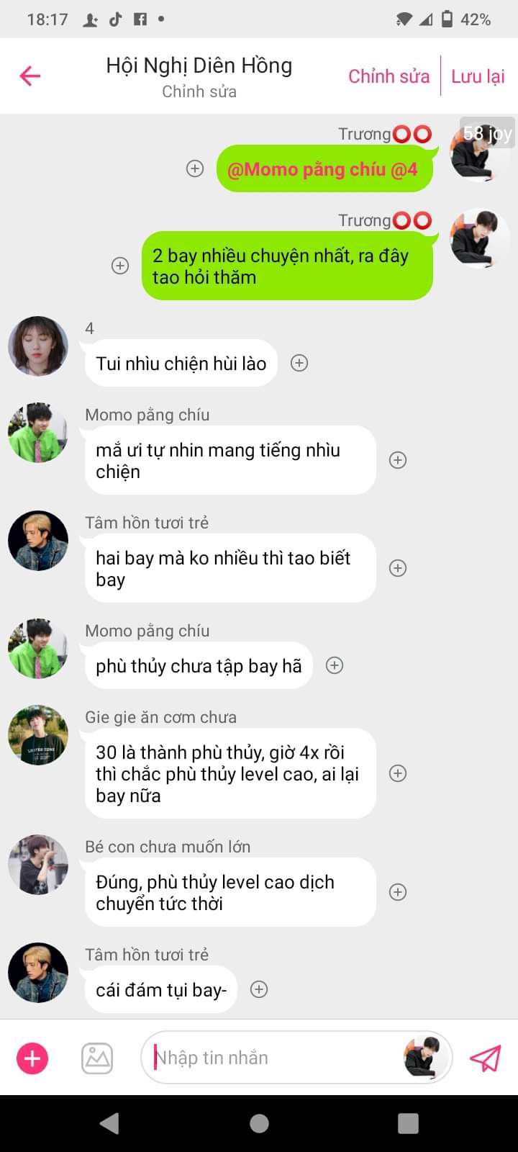Open the Hội Nghị Diên Hồng chat title
Viewport: 518px width, 1152px height.
199,66
